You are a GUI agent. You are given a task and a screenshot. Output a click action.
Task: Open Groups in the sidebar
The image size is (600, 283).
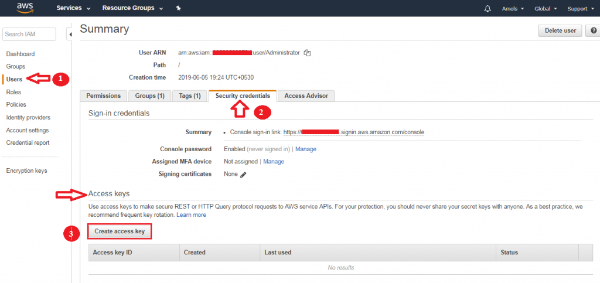coord(16,67)
